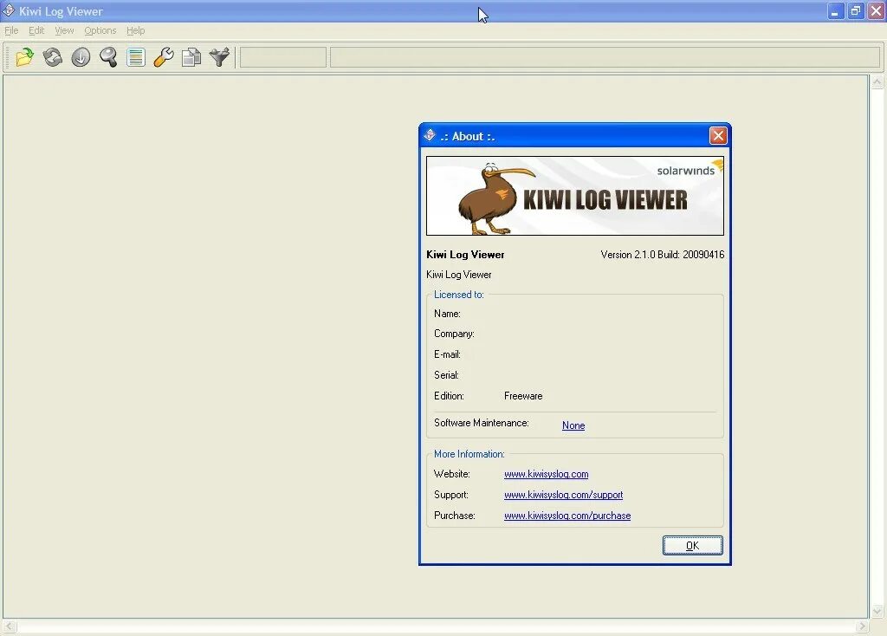The width and height of the screenshot is (887, 636).
Task: Click the vertical scrollbar down arrow
Action: coord(877,611)
